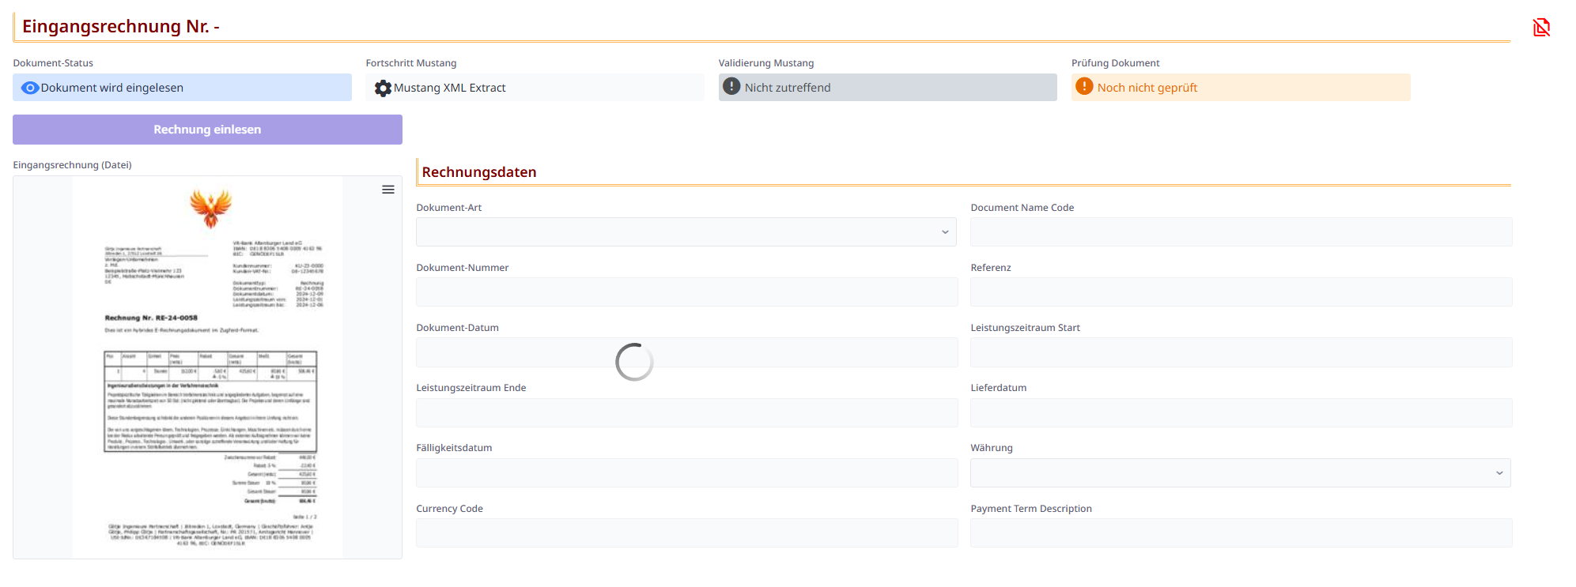1576x587 pixels.
Task: Click the gear icon beside Mustang XML Extract
Action: [383, 88]
